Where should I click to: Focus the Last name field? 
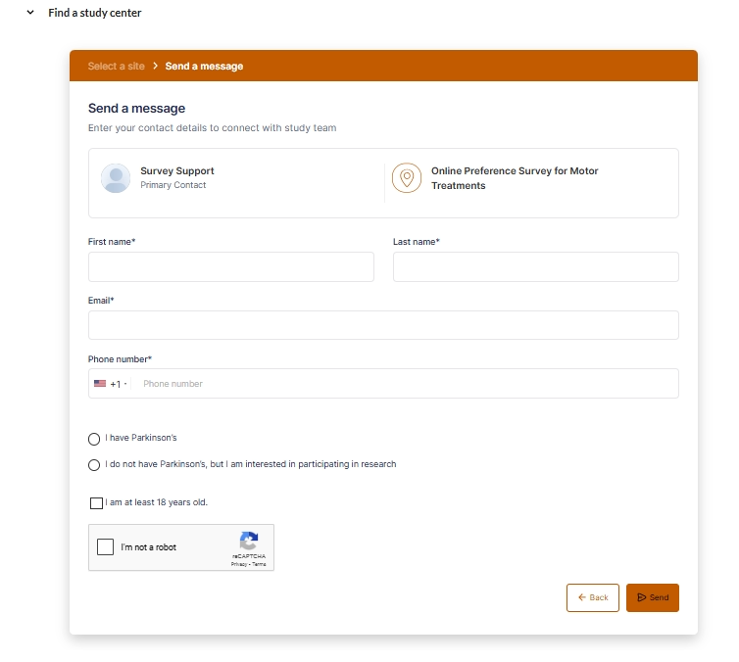[x=535, y=266]
